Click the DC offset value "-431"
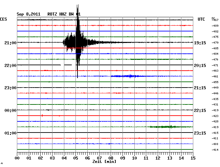This screenshot has width=220, height=167. [215, 104]
